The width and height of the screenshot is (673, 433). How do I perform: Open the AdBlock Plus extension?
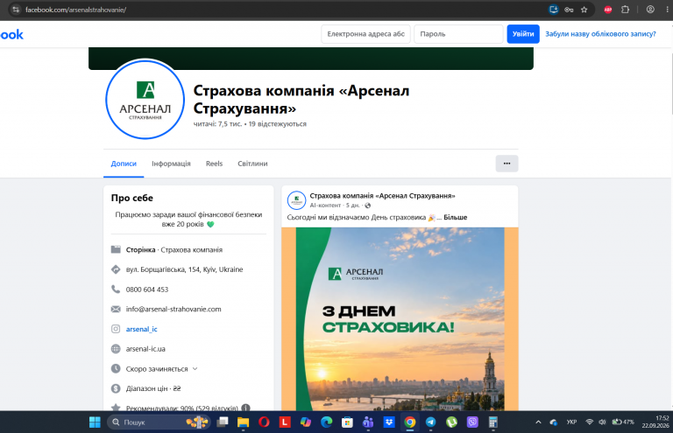click(608, 10)
